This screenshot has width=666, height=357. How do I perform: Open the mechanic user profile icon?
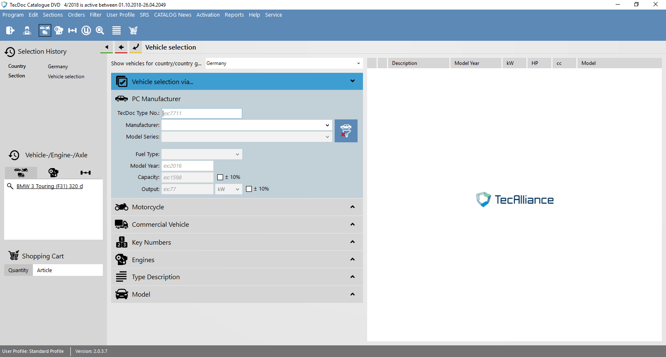[x=27, y=30]
